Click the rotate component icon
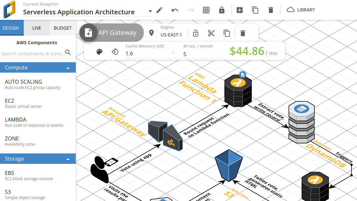The width and height of the screenshot is (357, 201). pos(115,51)
